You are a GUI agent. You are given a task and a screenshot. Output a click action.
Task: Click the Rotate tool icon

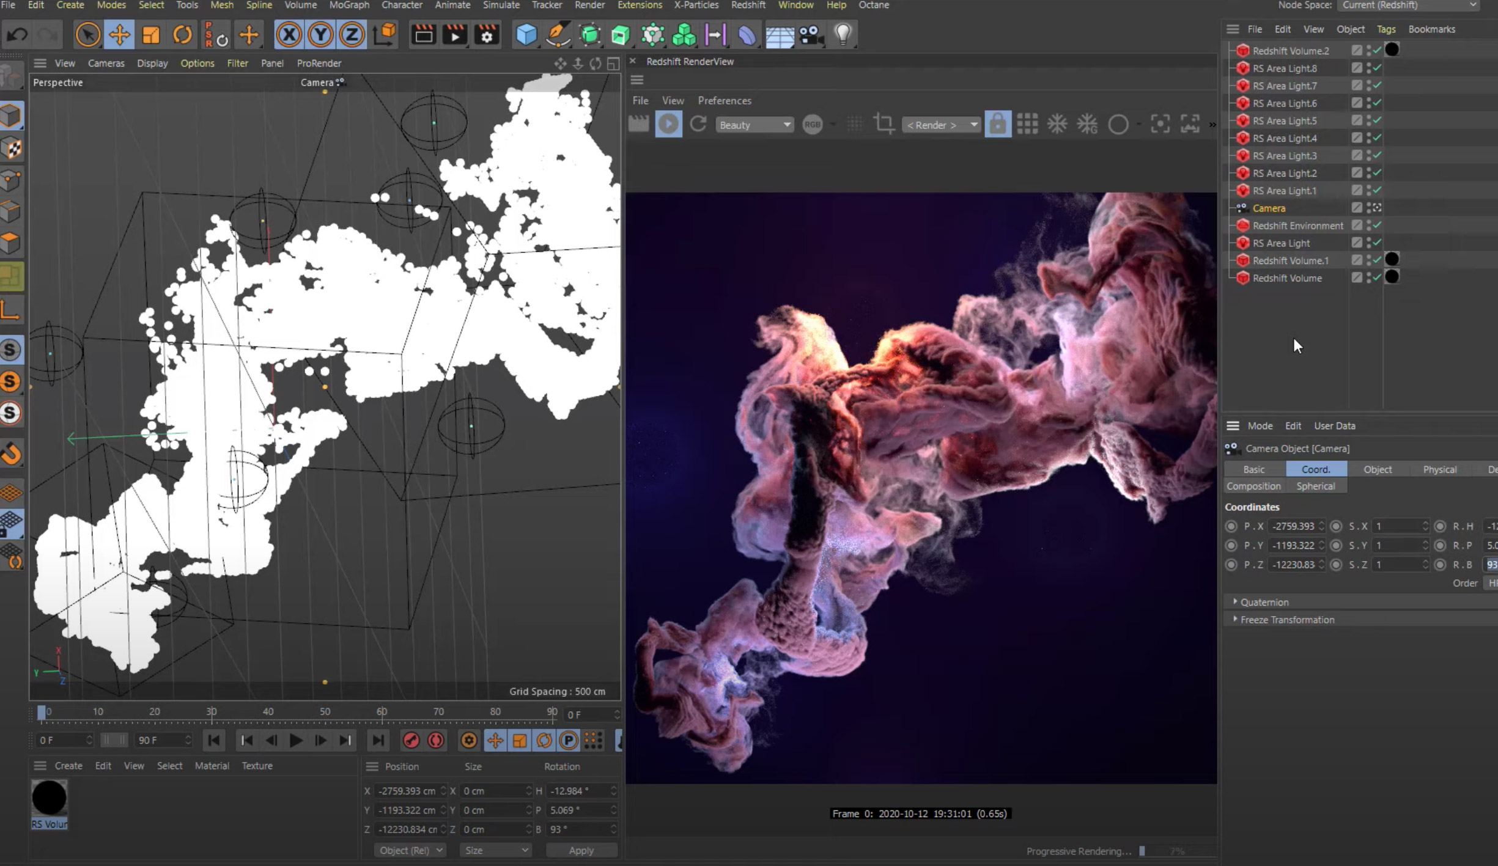coord(182,35)
